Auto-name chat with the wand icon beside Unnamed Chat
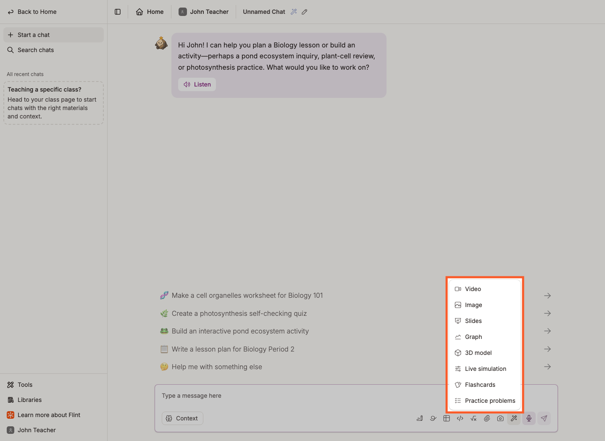 [294, 12]
